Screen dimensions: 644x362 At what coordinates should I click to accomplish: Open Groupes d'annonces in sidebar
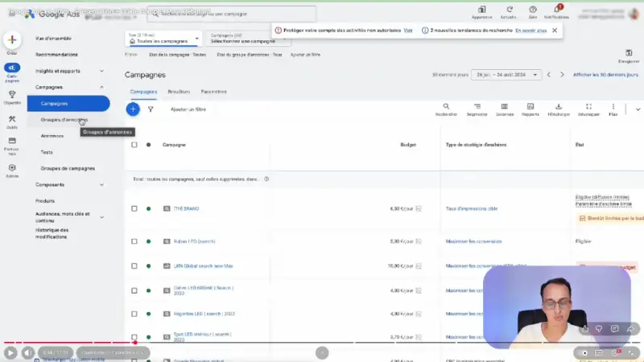click(x=64, y=120)
